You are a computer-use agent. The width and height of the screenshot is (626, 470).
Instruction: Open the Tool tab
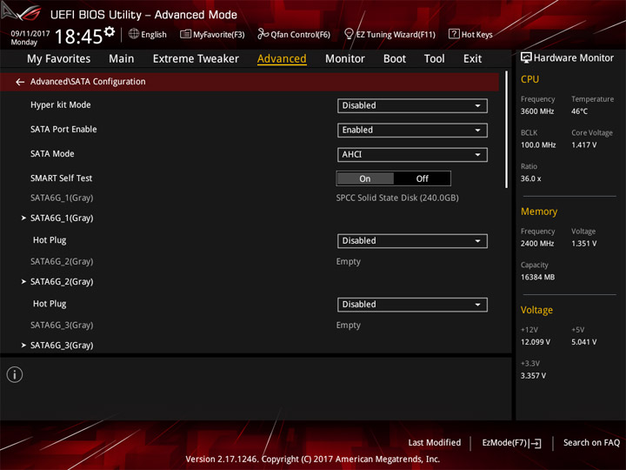(x=435, y=59)
